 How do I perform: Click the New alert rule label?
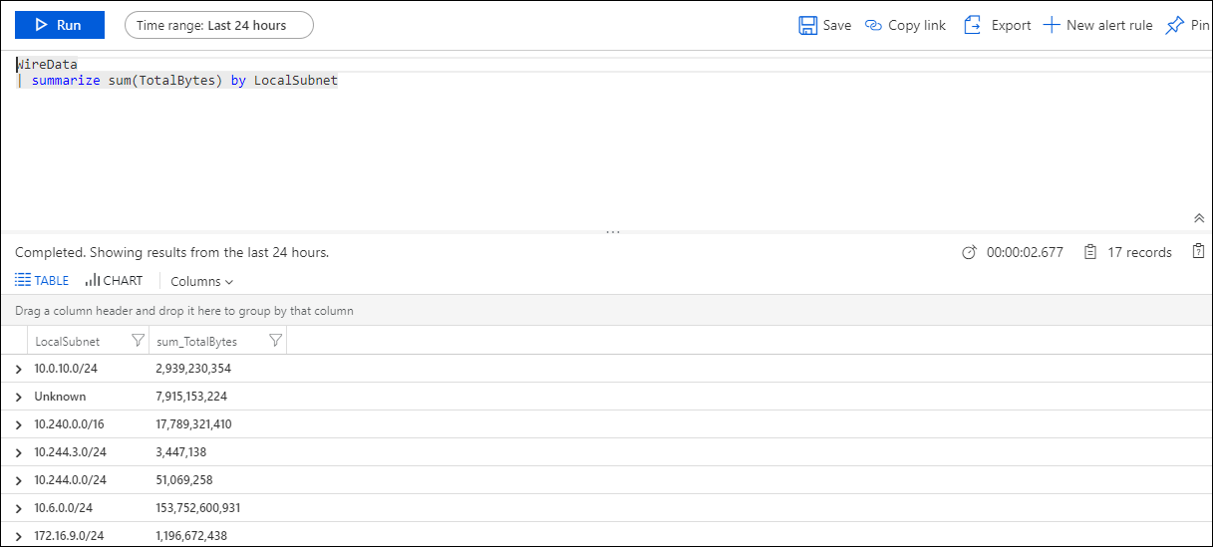tap(1109, 25)
